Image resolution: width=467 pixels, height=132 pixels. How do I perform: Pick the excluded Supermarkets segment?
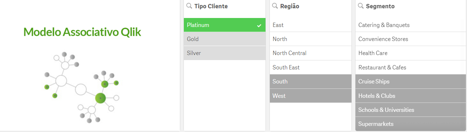[411, 124]
